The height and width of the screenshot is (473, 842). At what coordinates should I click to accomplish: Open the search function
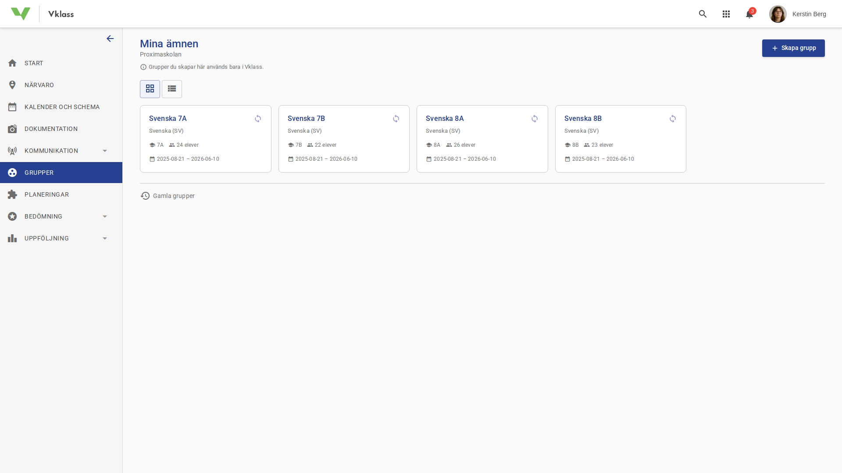pyautogui.click(x=703, y=14)
